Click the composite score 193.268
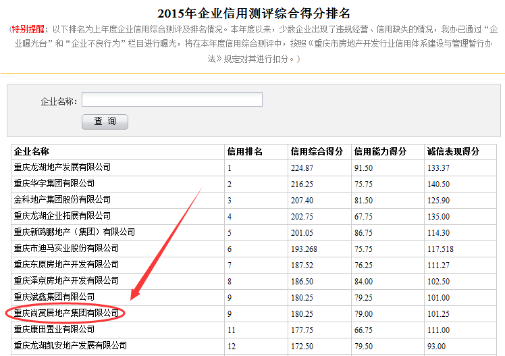Image resolution: width=505 pixels, height=356 pixels. (304, 249)
